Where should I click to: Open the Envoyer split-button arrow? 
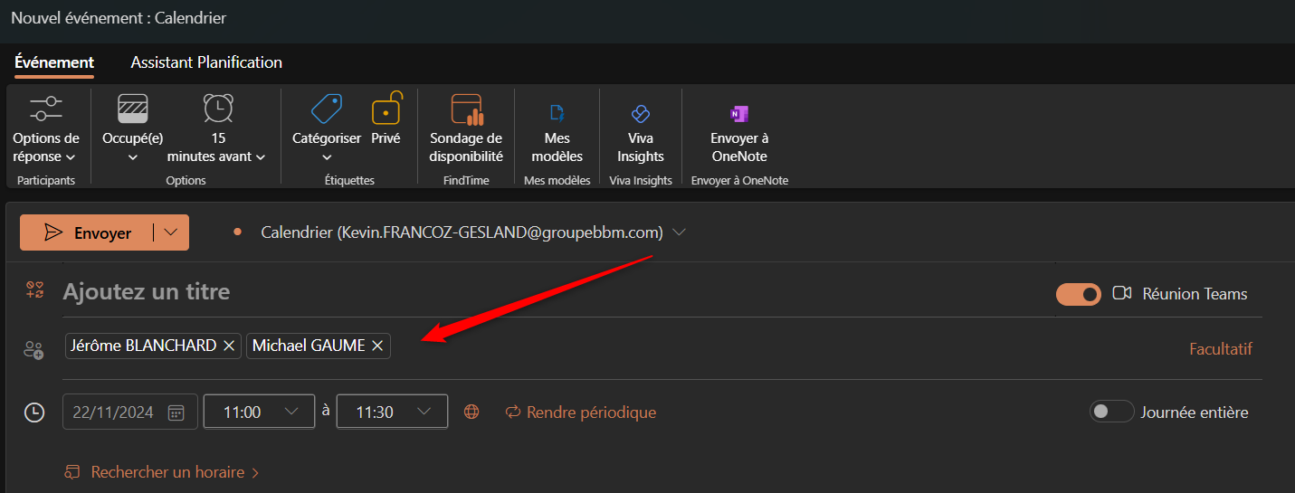coord(171,232)
